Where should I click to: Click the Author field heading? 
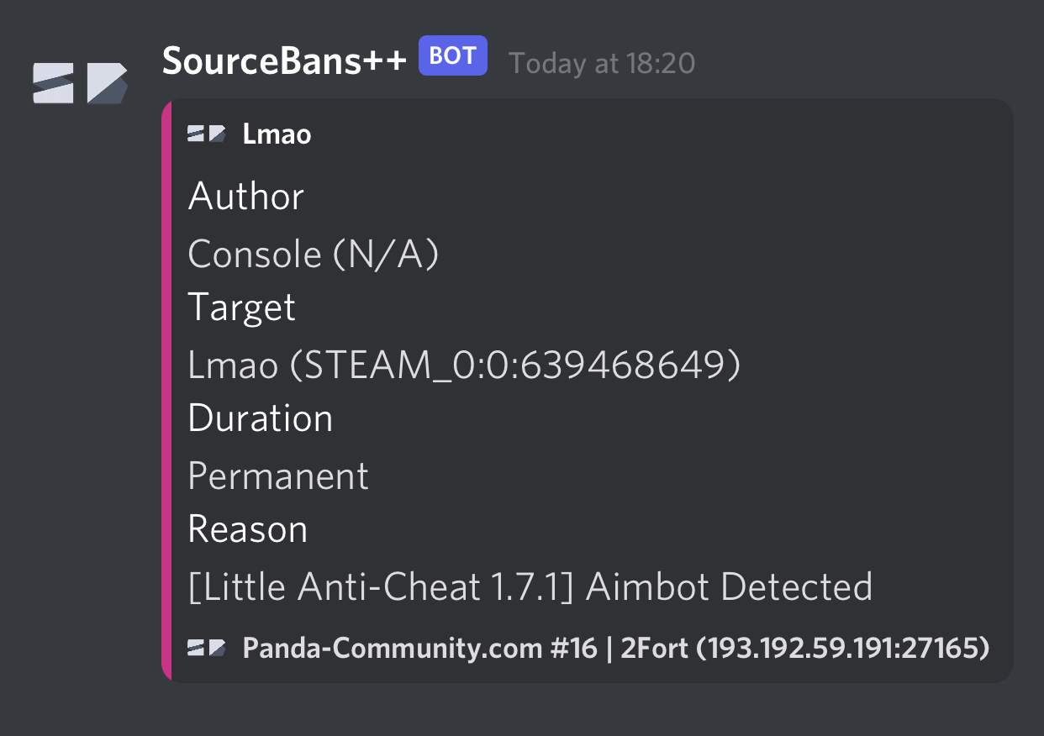coord(245,197)
